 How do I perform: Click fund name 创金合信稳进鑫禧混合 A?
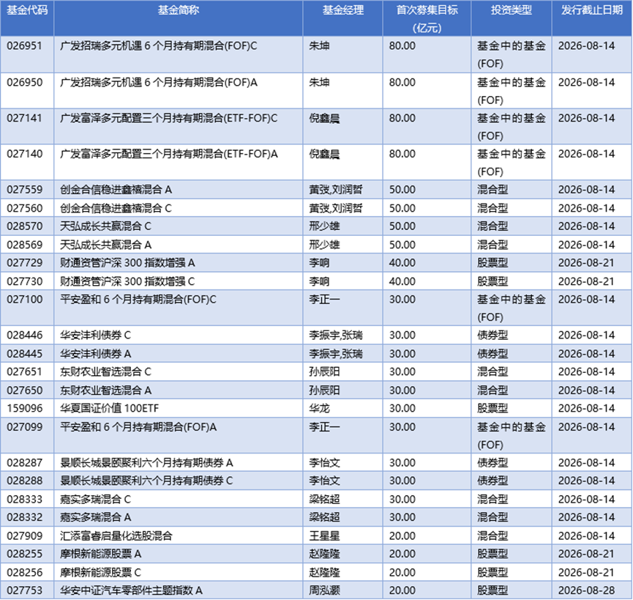pos(116,190)
